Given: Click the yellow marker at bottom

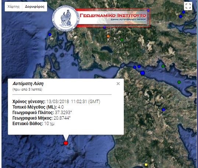Looking at the screenshot, I should click(146, 165).
